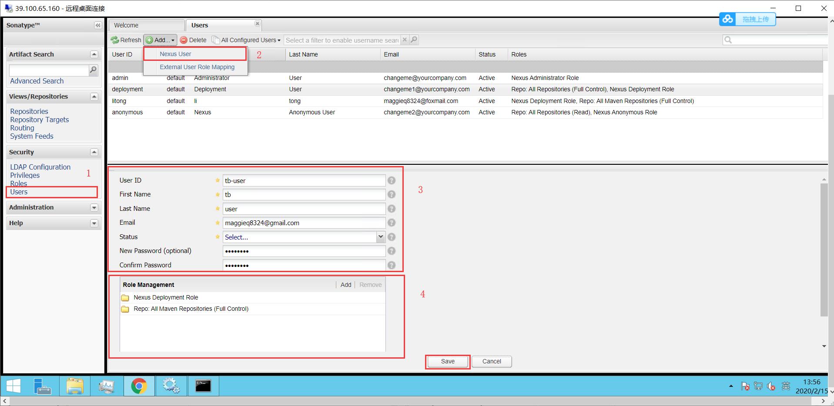
Task: Click the Confirm Password field
Action: point(304,265)
